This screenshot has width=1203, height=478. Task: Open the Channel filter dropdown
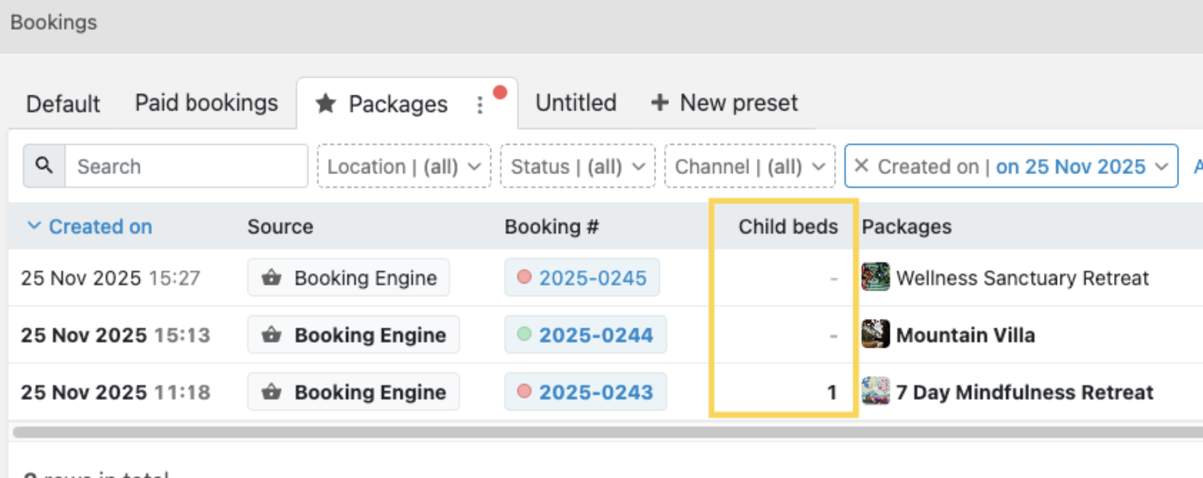coord(750,166)
